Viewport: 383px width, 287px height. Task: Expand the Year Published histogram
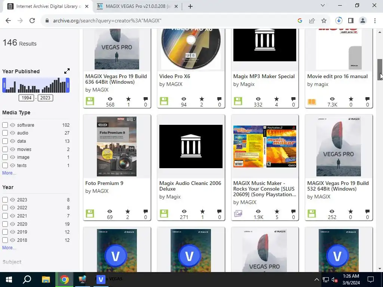pyautogui.click(x=67, y=71)
